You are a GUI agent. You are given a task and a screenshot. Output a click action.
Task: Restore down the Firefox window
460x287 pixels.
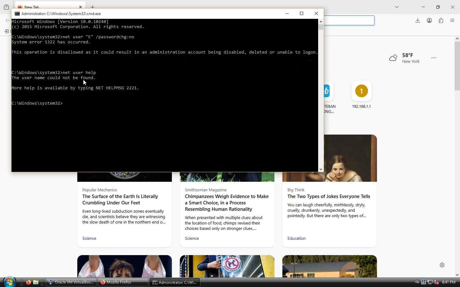point(438,7)
